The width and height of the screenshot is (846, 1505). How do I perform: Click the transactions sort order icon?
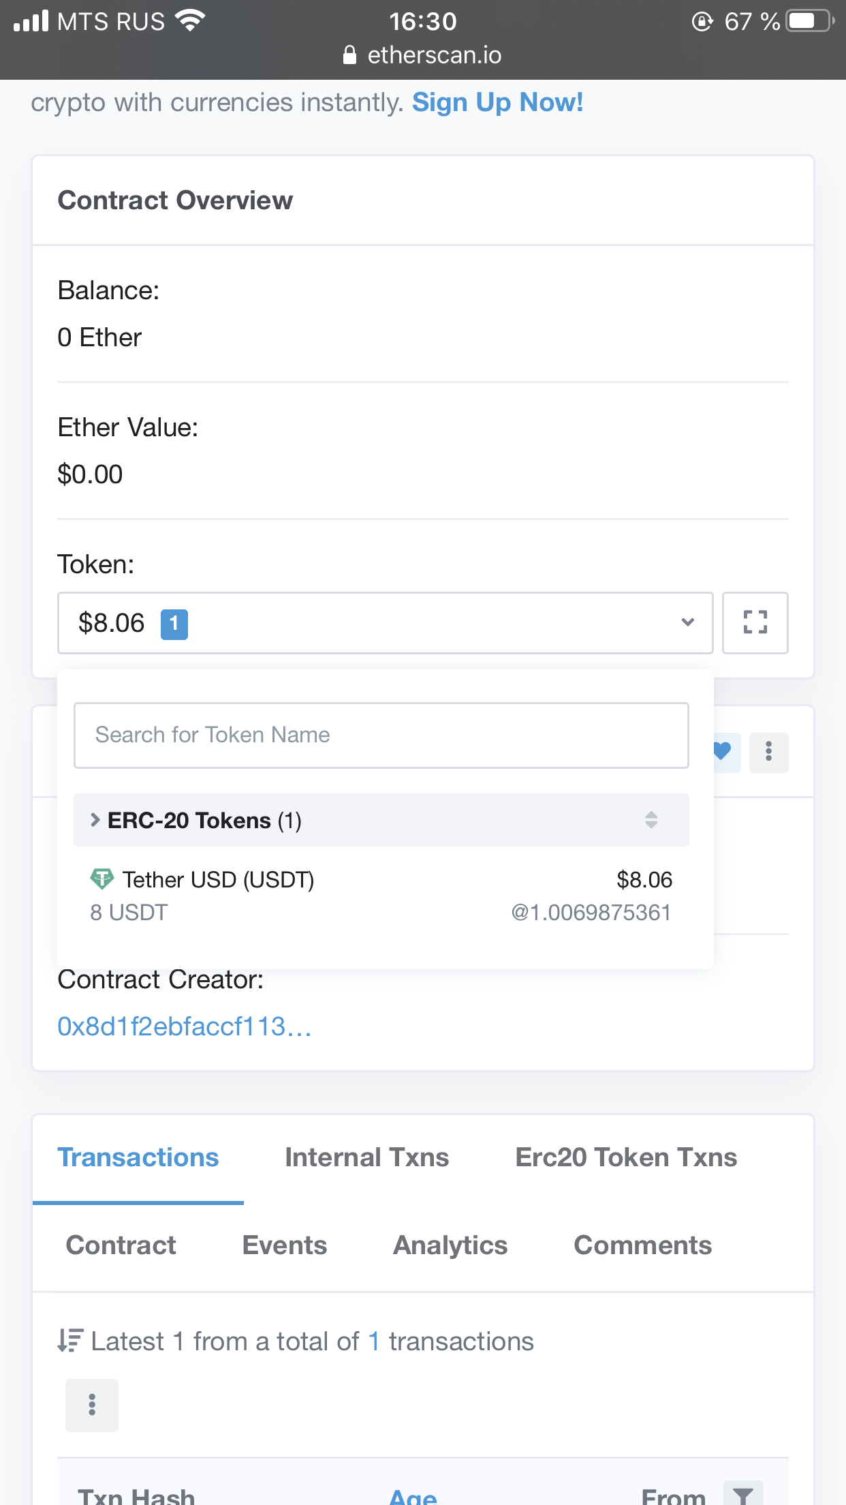(x=71, y=1341)
